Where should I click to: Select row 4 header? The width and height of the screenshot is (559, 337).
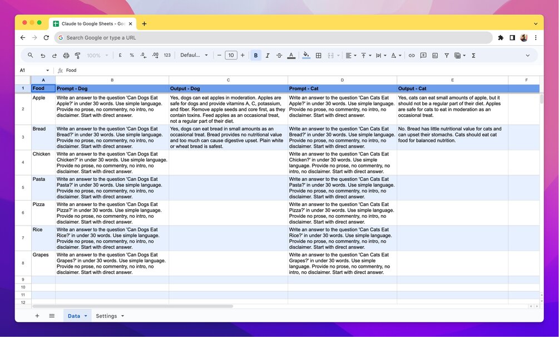tap(23, 163)
